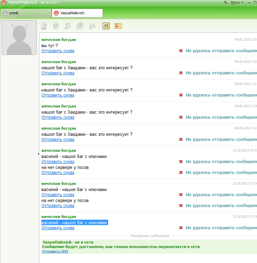This screenshot has width=257, height=263.
Task: Resend the highlighted 'василий - нашол баг с ключами' message
Action: [58, 228]
